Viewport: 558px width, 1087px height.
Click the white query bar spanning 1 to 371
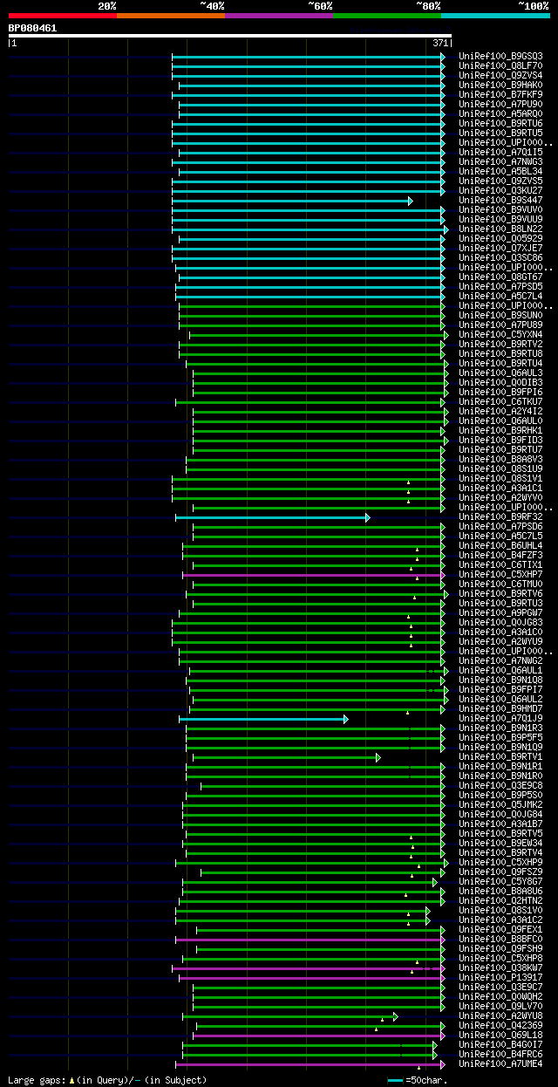230,36
